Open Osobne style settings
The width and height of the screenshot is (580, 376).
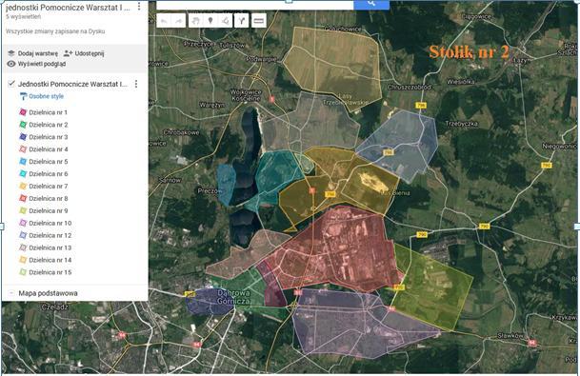(x=42, y=96)
